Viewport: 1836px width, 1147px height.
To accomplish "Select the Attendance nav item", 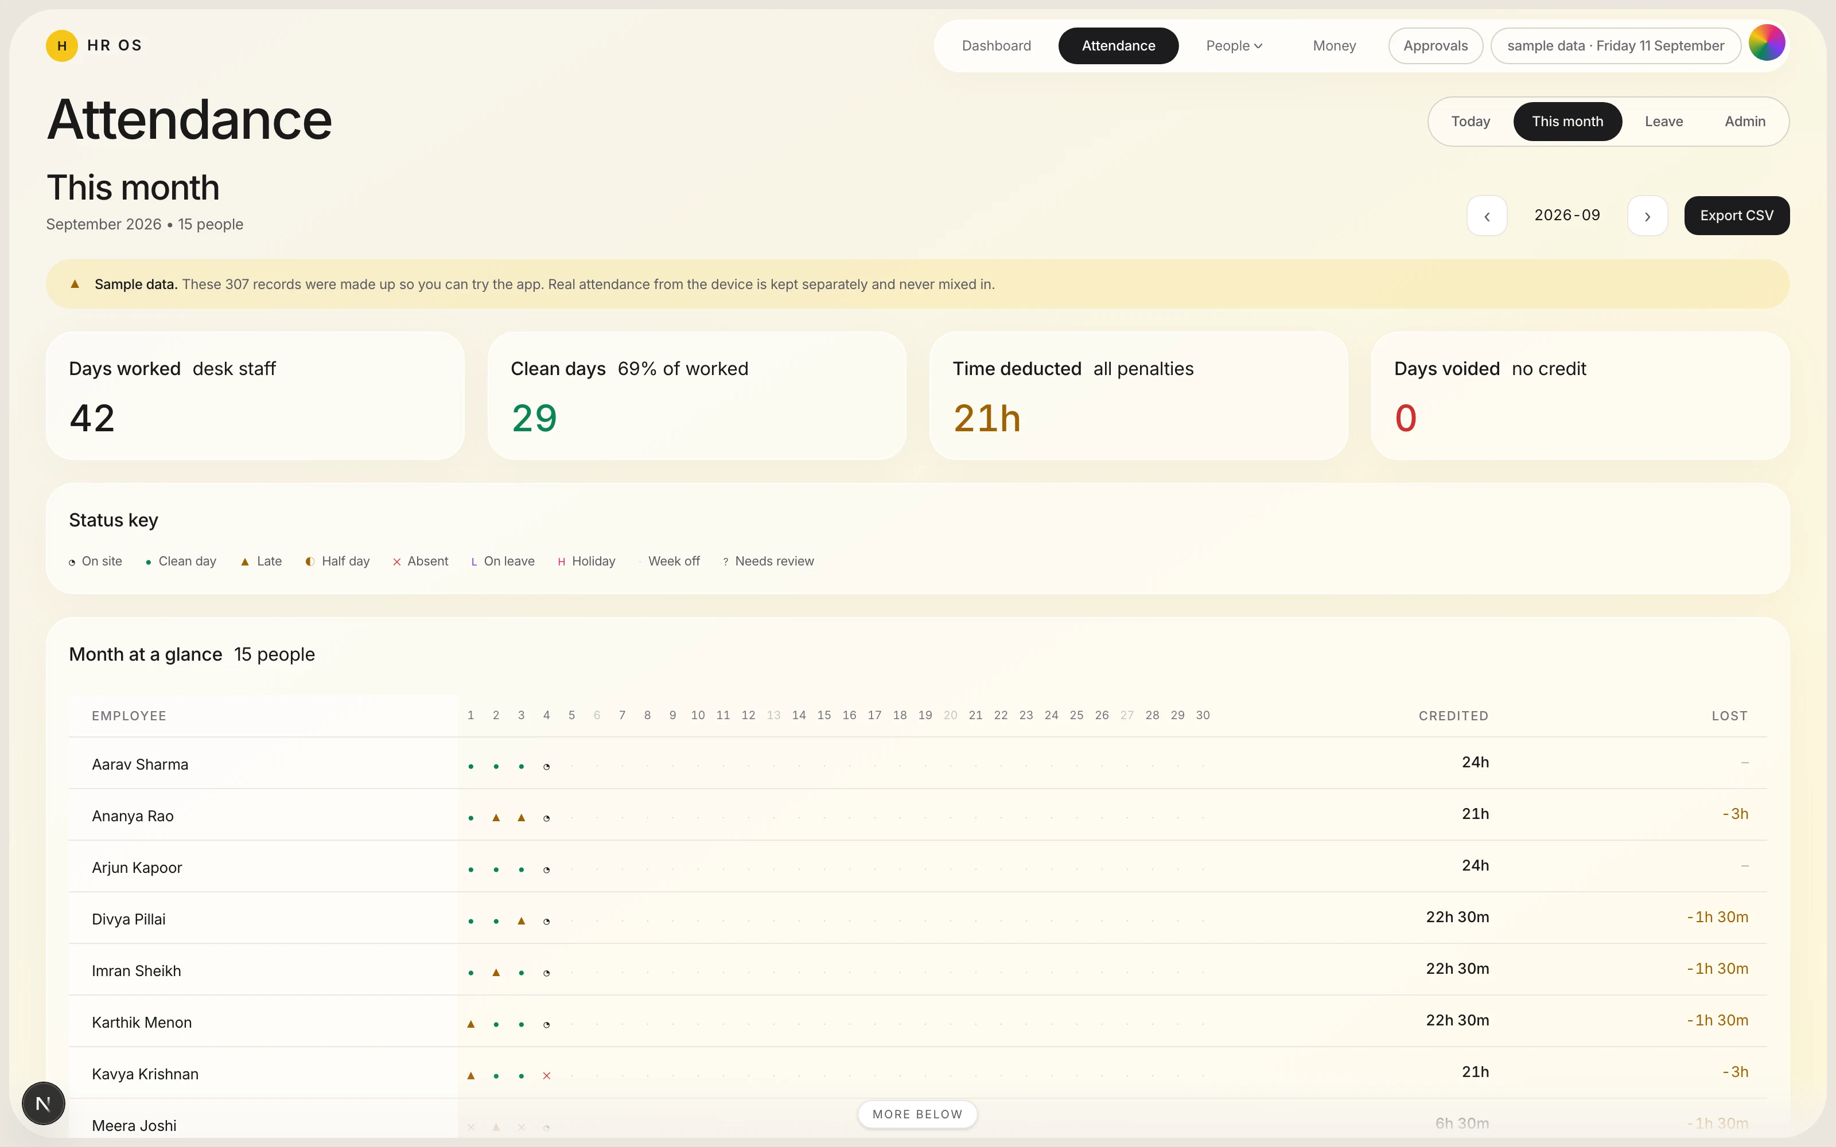I will click(1118, 45).
